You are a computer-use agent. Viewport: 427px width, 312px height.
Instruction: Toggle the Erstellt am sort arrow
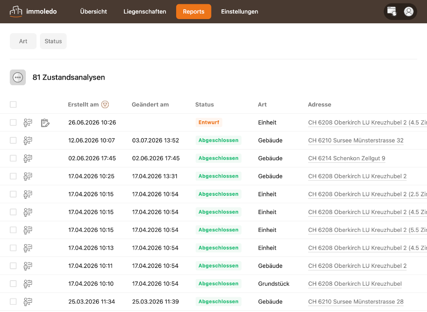coord(105,104)
